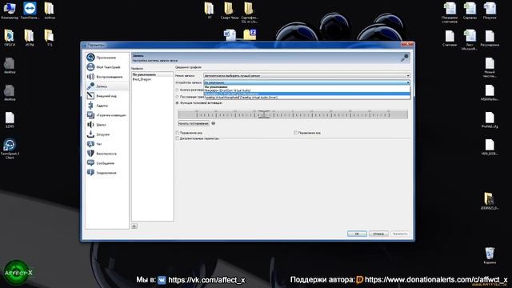Open the Безопасность shield section
The width and height of the screenshot is (512, 288).
(x=106, y=154)
